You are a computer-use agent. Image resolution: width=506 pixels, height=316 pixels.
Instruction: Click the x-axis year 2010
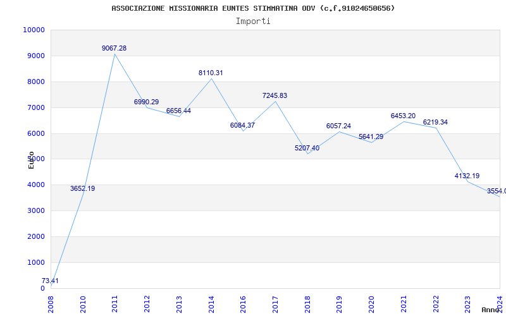click(83, 304)
